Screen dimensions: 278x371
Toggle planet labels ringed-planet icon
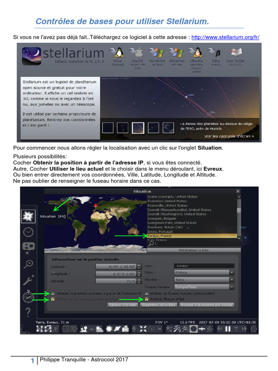117,329
